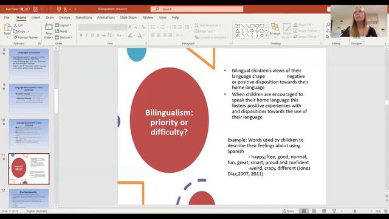Click the Bullets list icon
The width and height of the screenshot is (389, 219).
tap(153, 27)
